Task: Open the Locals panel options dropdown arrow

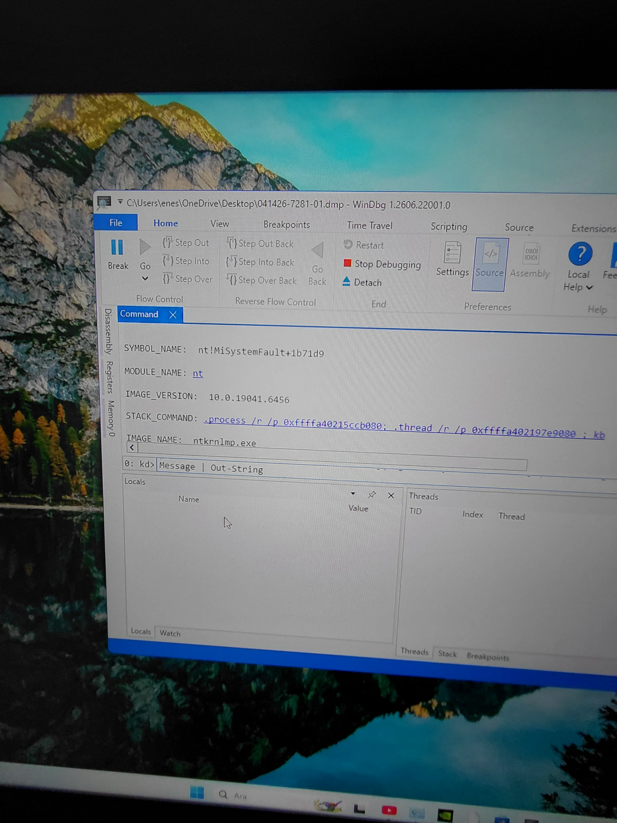Action: (x=353, y=494)
